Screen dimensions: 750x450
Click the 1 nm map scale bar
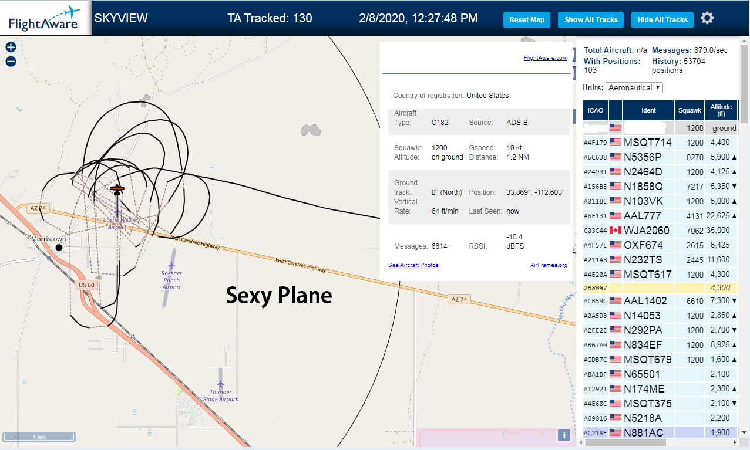(39, 437)
